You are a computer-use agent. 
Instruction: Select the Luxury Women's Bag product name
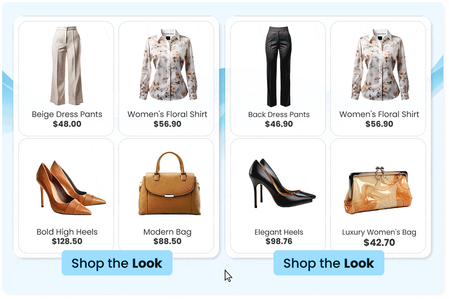[x=379, y=232]
